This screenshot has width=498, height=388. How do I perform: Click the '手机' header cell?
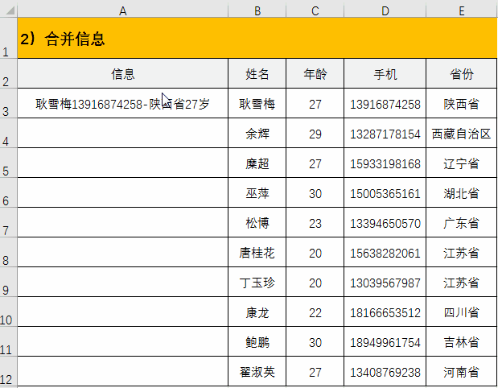tap(385, 73)
